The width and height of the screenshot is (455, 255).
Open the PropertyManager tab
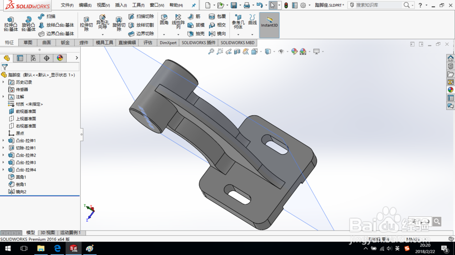[20, 58]
